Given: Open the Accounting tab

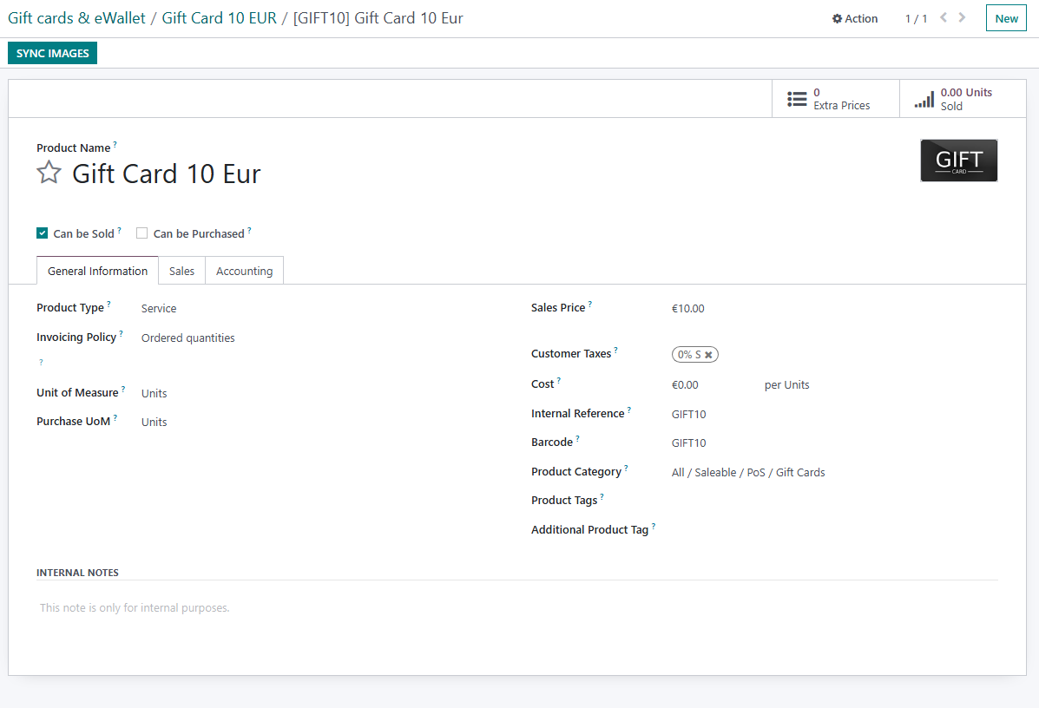Looking at the screenshot, I should 244,270.
